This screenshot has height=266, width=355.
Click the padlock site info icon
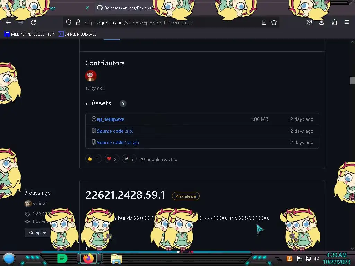(78, 23)
